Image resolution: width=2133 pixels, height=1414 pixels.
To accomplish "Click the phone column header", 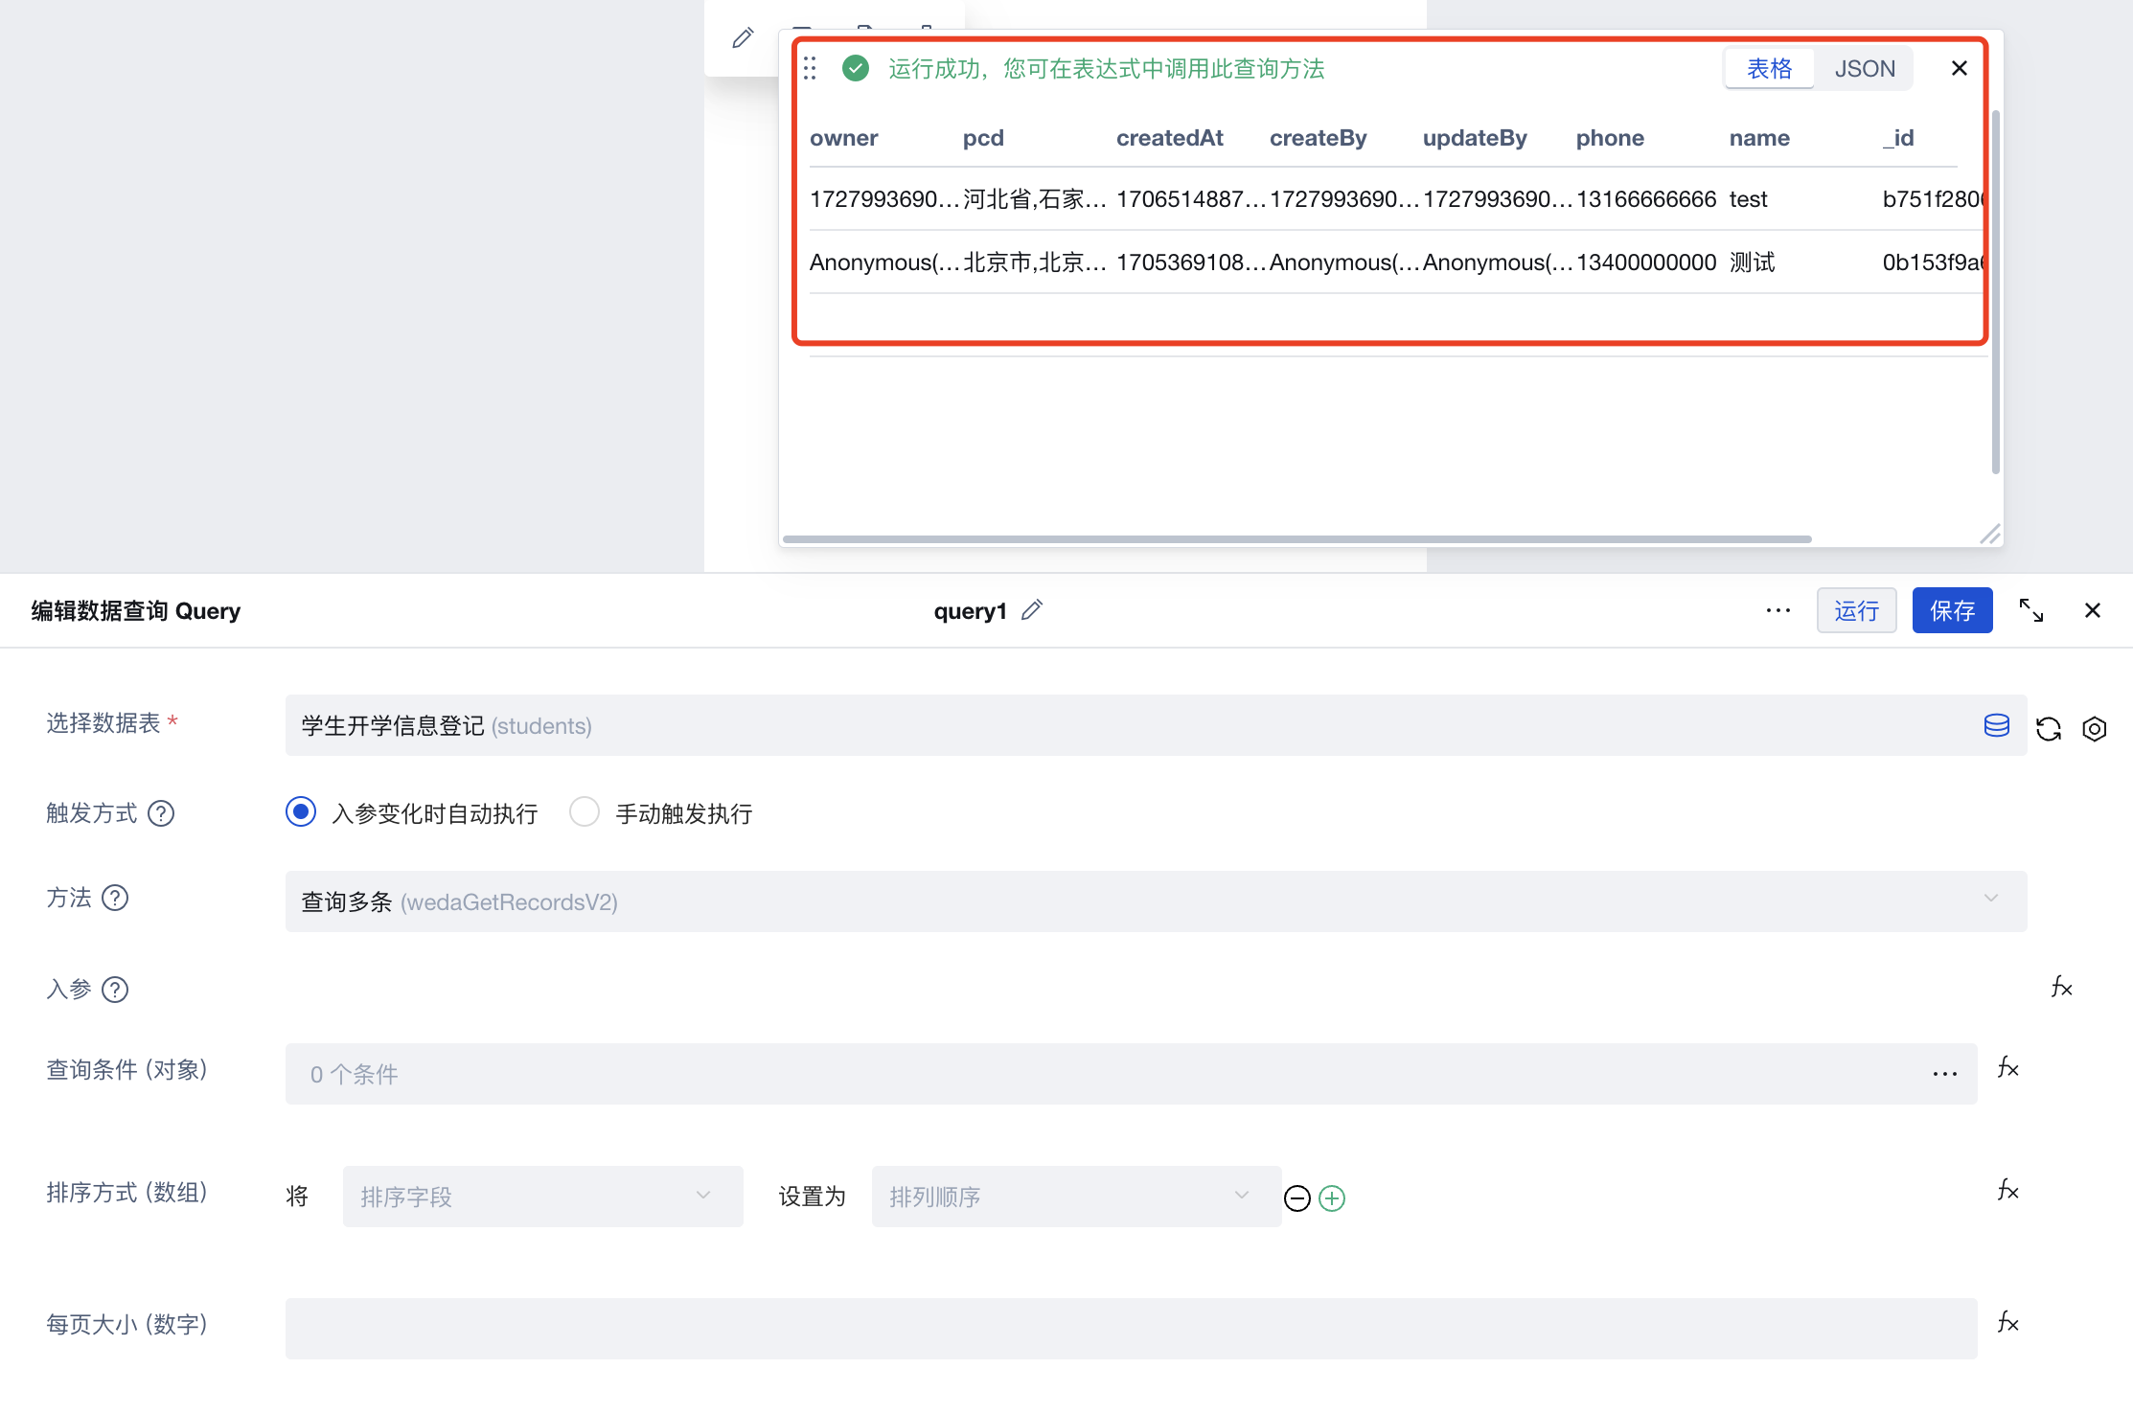I will 1610,138.
